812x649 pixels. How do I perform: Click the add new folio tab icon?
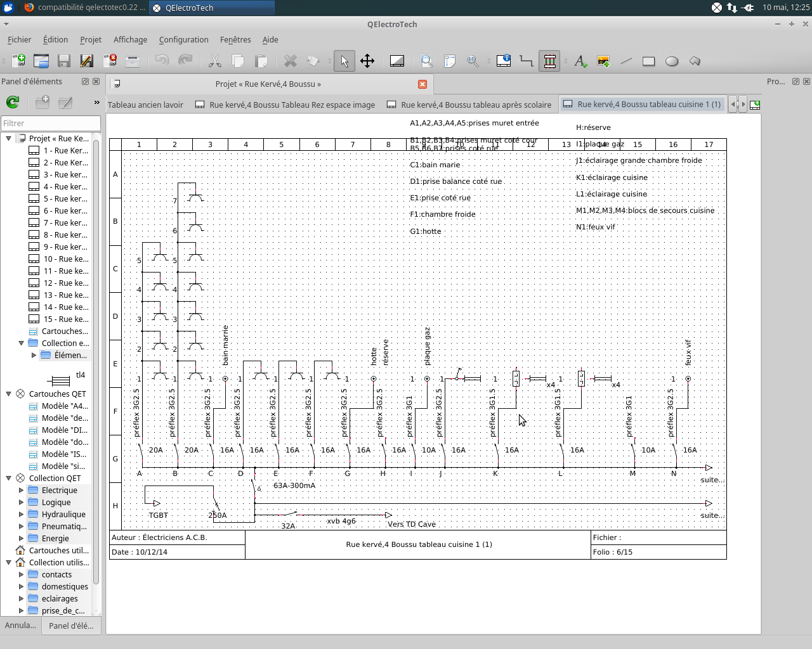click(x=755, y=105)
